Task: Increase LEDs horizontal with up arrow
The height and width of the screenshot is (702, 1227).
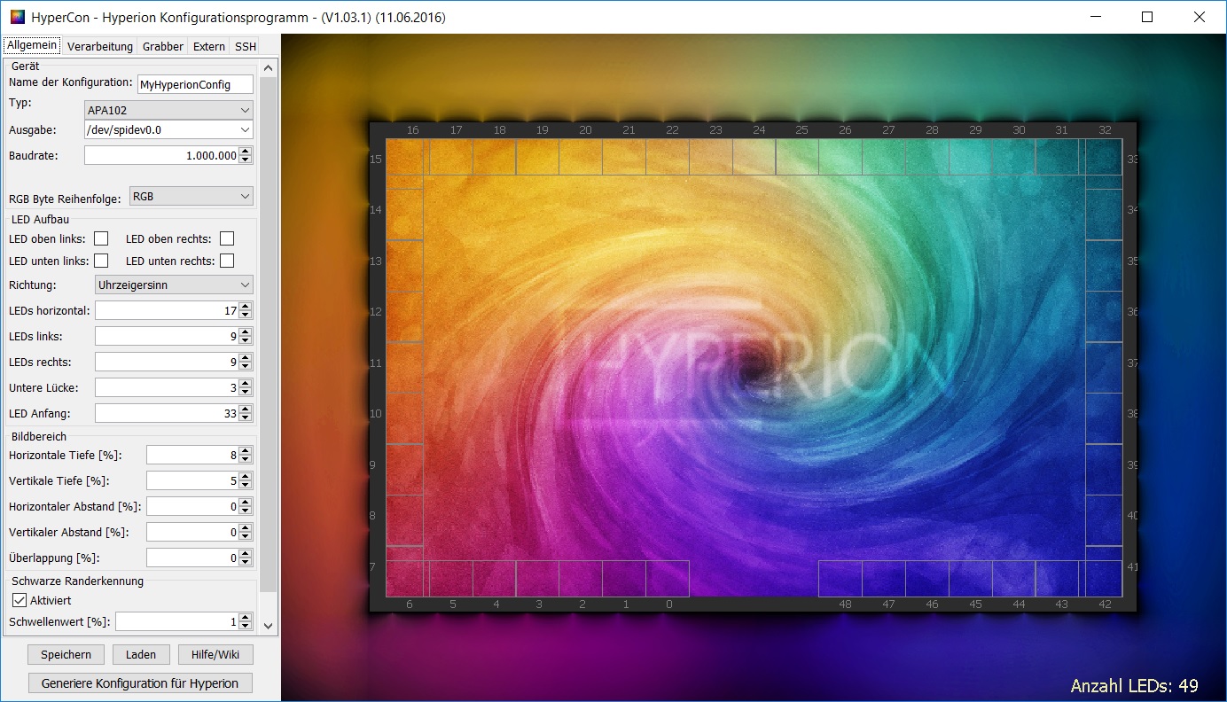Action: click(246, 306)
